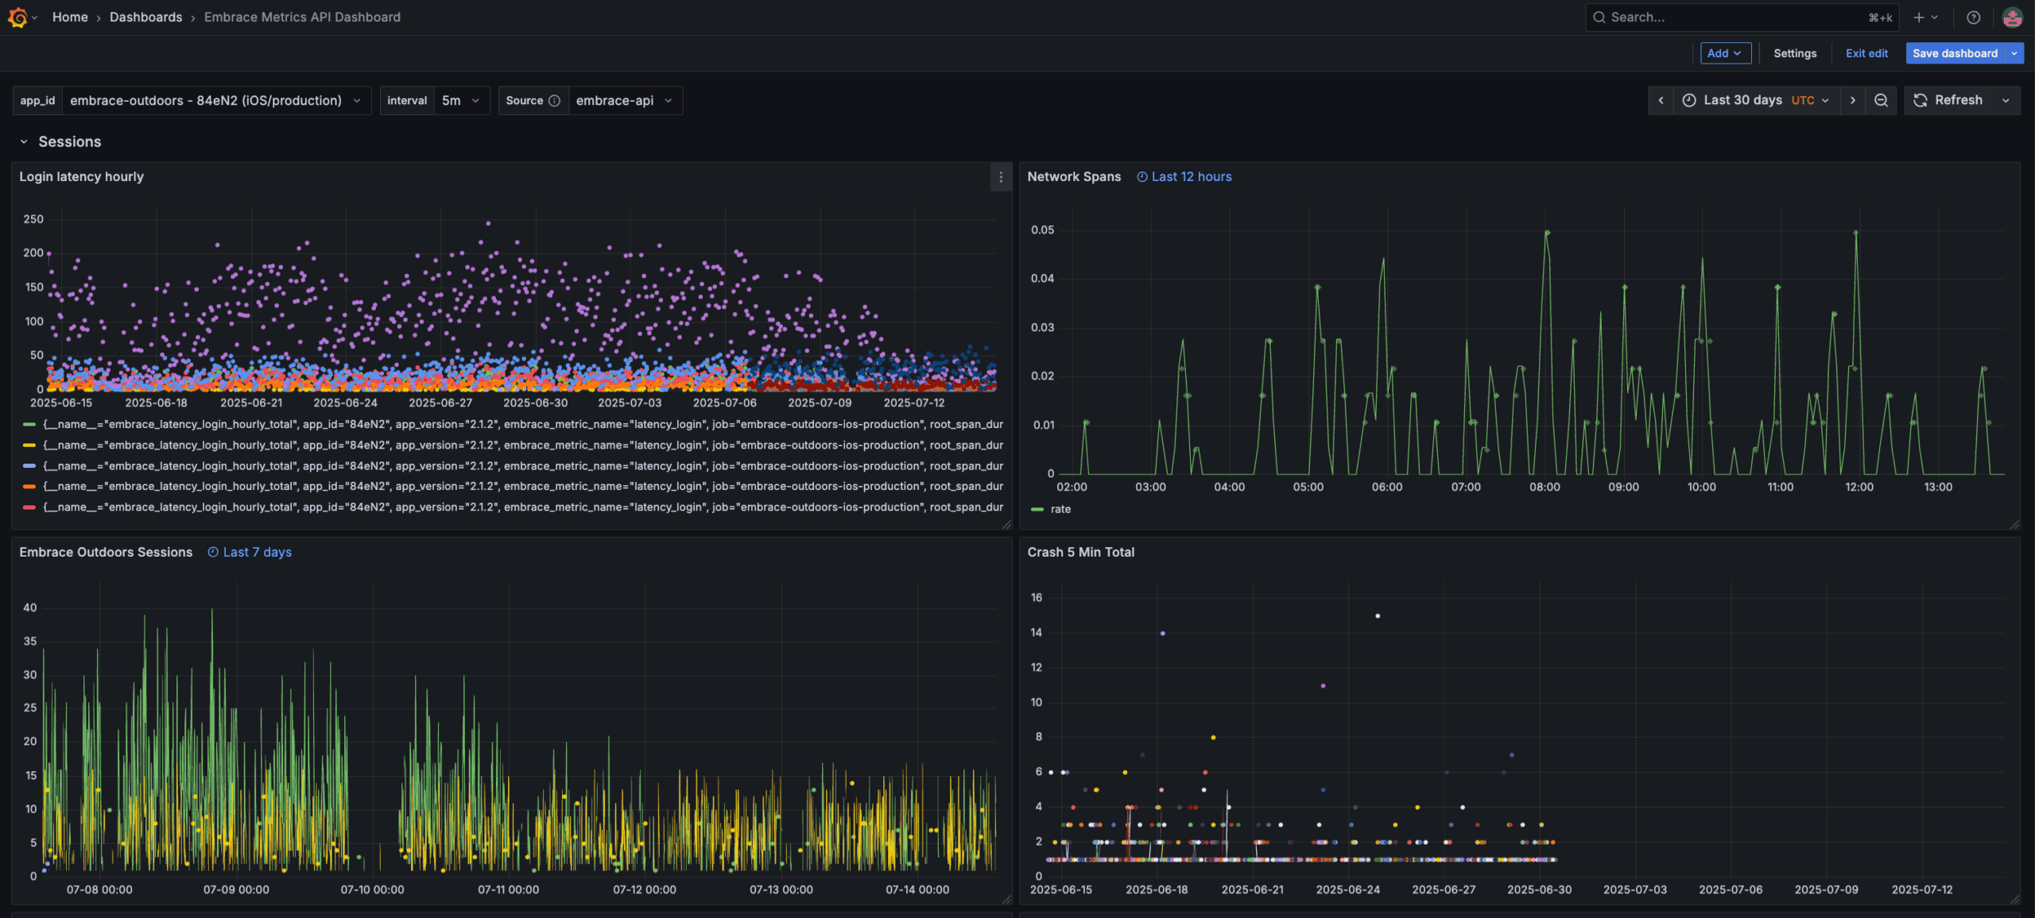Click Login latency hourly panel title
Image resolution: width=2035 pixels, height=918 pixels.
pyautogui.click(x=82, y=177)
